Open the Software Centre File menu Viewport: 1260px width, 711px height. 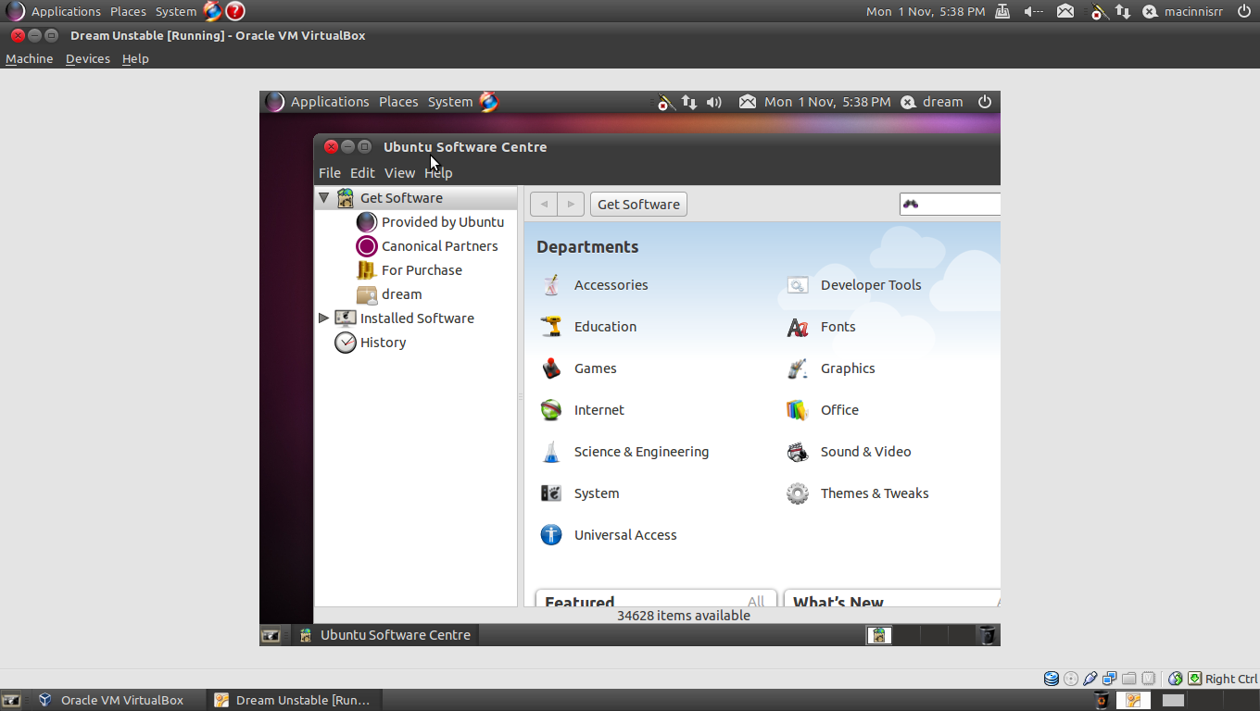tap(330, 173)
